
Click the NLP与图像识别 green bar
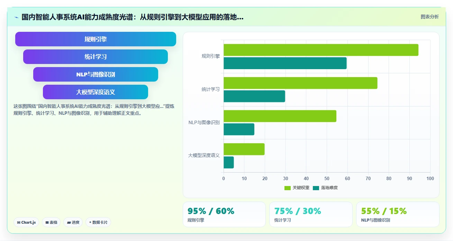point(280,116)
